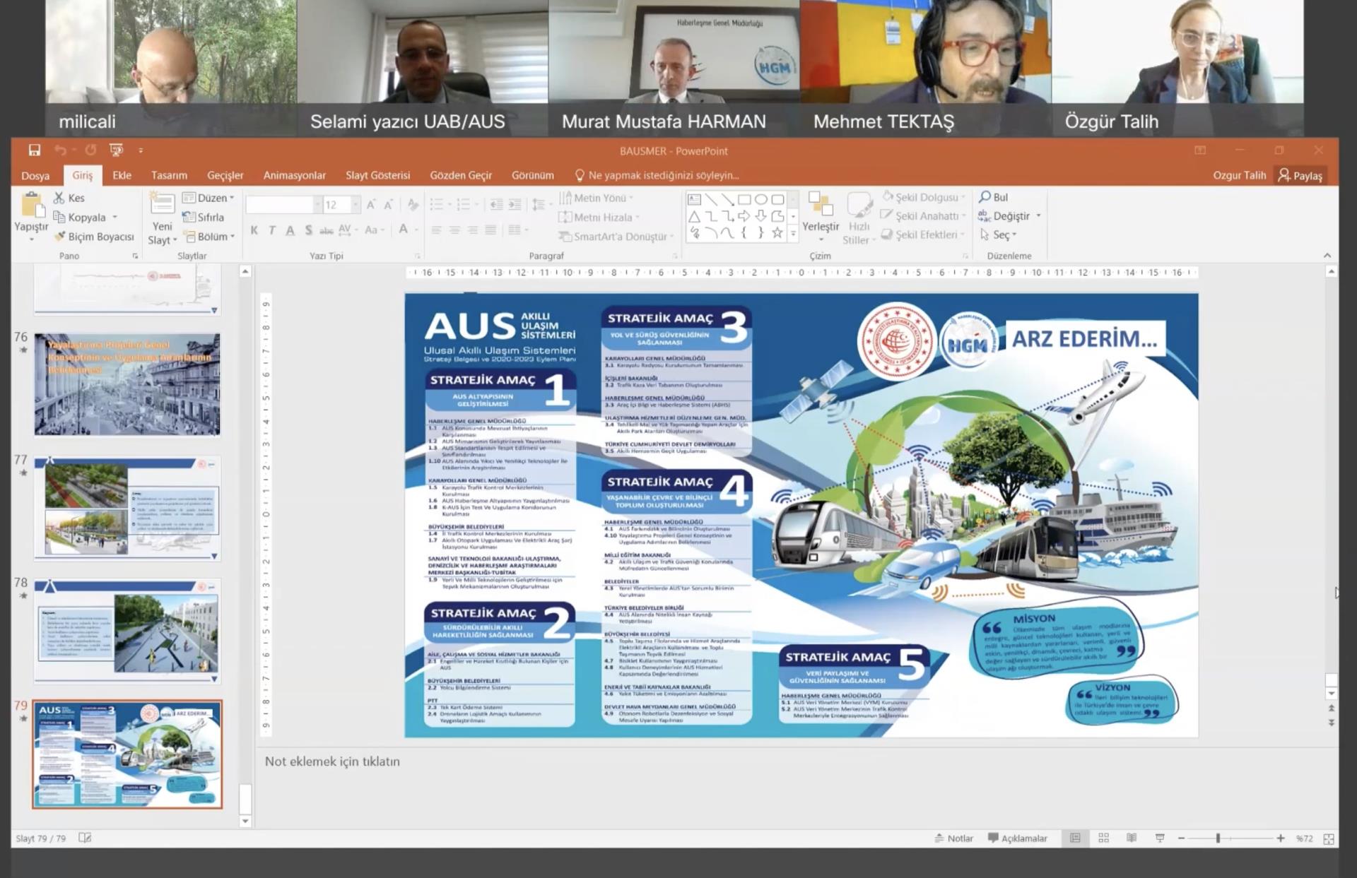This screenshot has width=1357, height=878.
Task: Select slide 78 thumbnail
Action: point(127,630)
